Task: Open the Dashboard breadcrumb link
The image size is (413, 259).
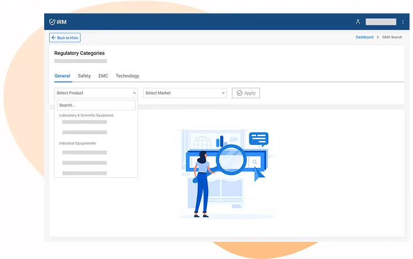Action: pos(364,37)
